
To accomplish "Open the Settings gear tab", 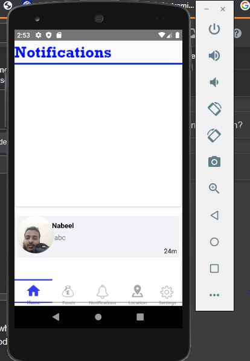I will [167, 292].
